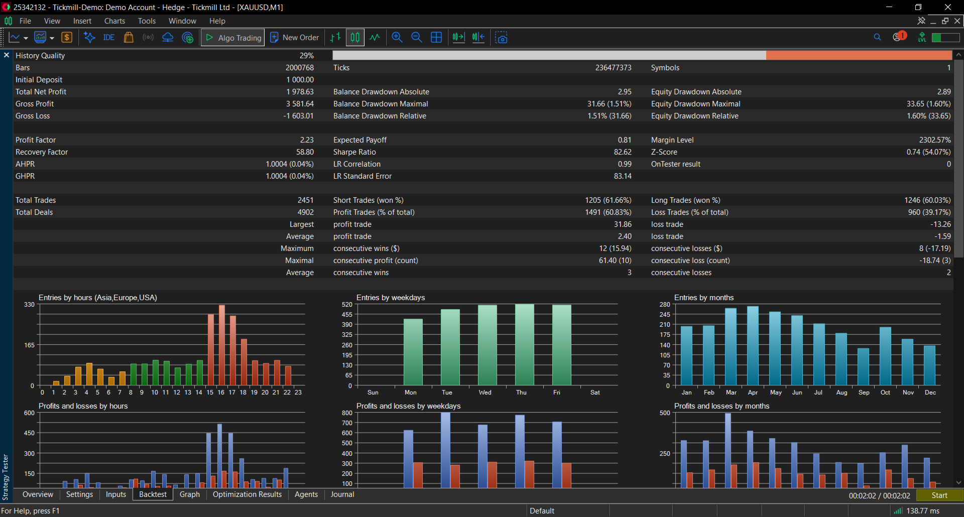Image resolution: width=964 pixels, height=517 pixels.
Task: Switch to the Graph tab
Action: point(190,494)
